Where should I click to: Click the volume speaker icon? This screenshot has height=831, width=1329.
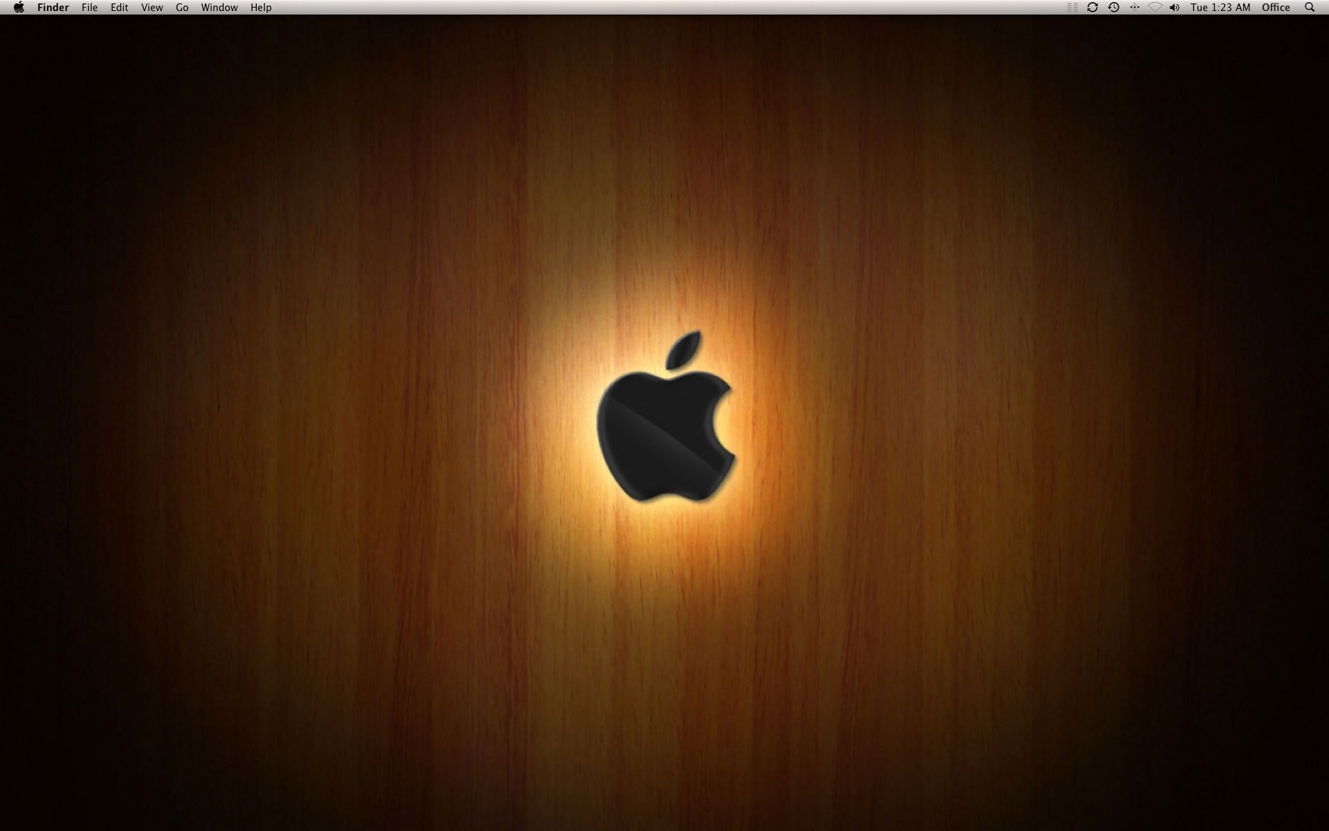1175,8
